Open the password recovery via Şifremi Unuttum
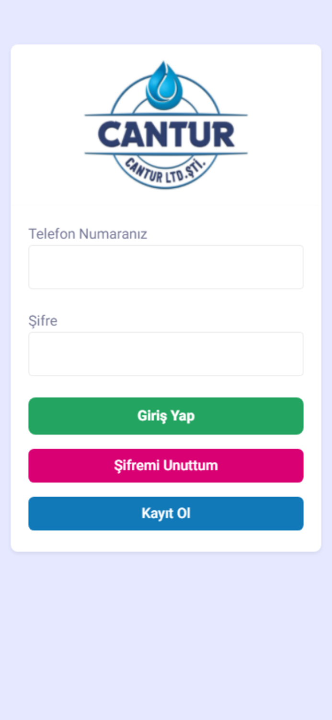Viewport: 332px width, 720px height. pyautogui.click(x=166, y=465)
